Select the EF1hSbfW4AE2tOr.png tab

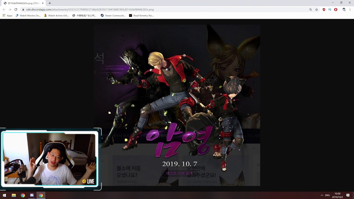click(x=23, y=3)
